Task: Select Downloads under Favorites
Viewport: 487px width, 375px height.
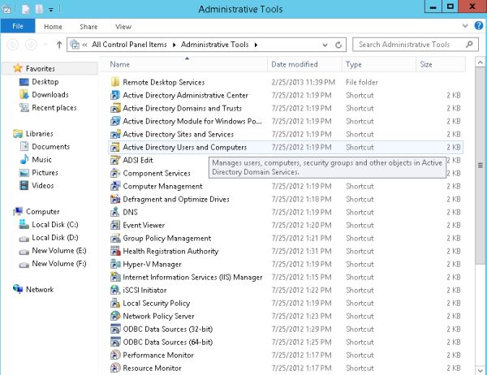Action: 50,95
